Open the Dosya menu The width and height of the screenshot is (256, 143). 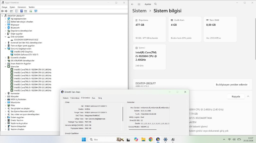(4, 7)
